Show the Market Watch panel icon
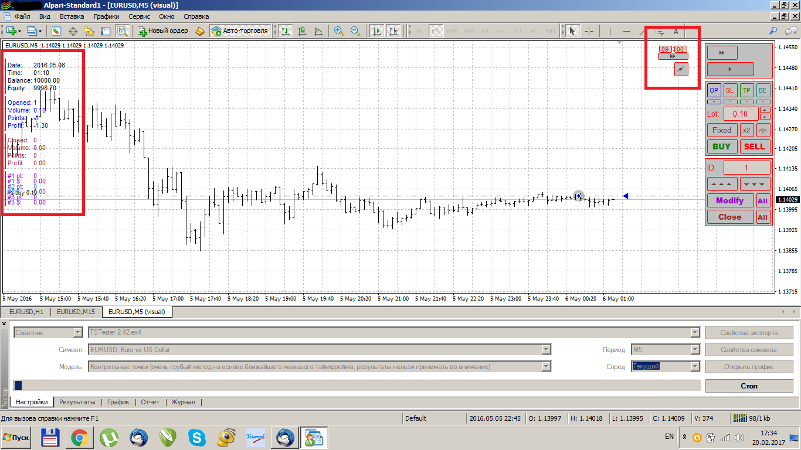 click(x=57, y=30)
